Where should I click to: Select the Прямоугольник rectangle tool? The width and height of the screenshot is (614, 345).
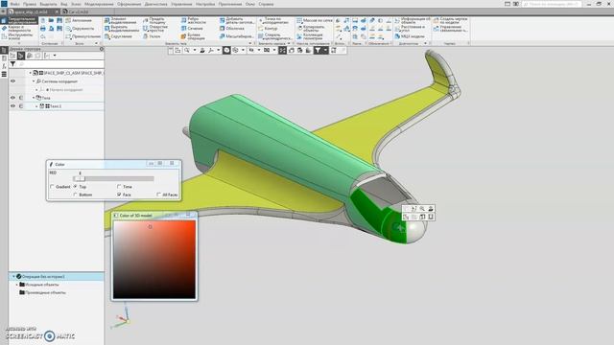click(83, 36)
